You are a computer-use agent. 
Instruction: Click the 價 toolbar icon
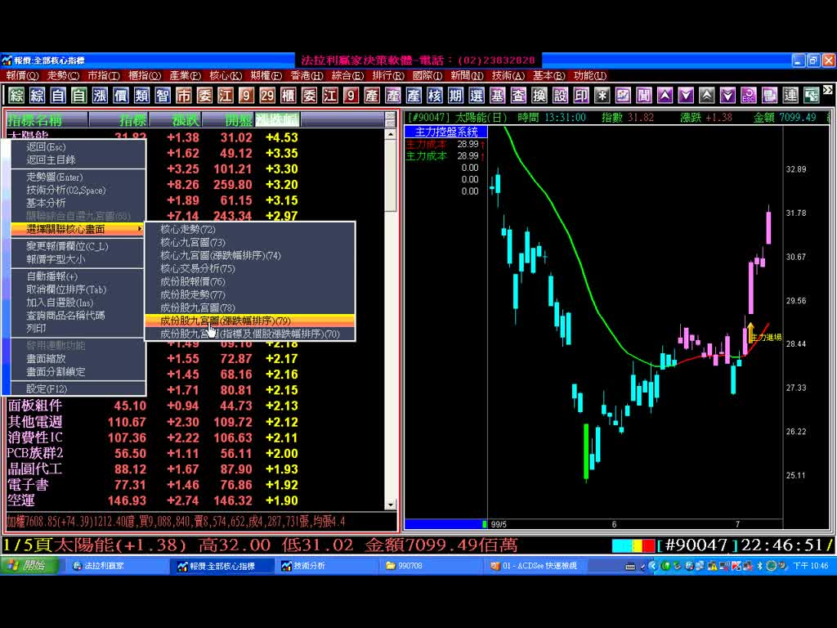click(x=121, y=96)
